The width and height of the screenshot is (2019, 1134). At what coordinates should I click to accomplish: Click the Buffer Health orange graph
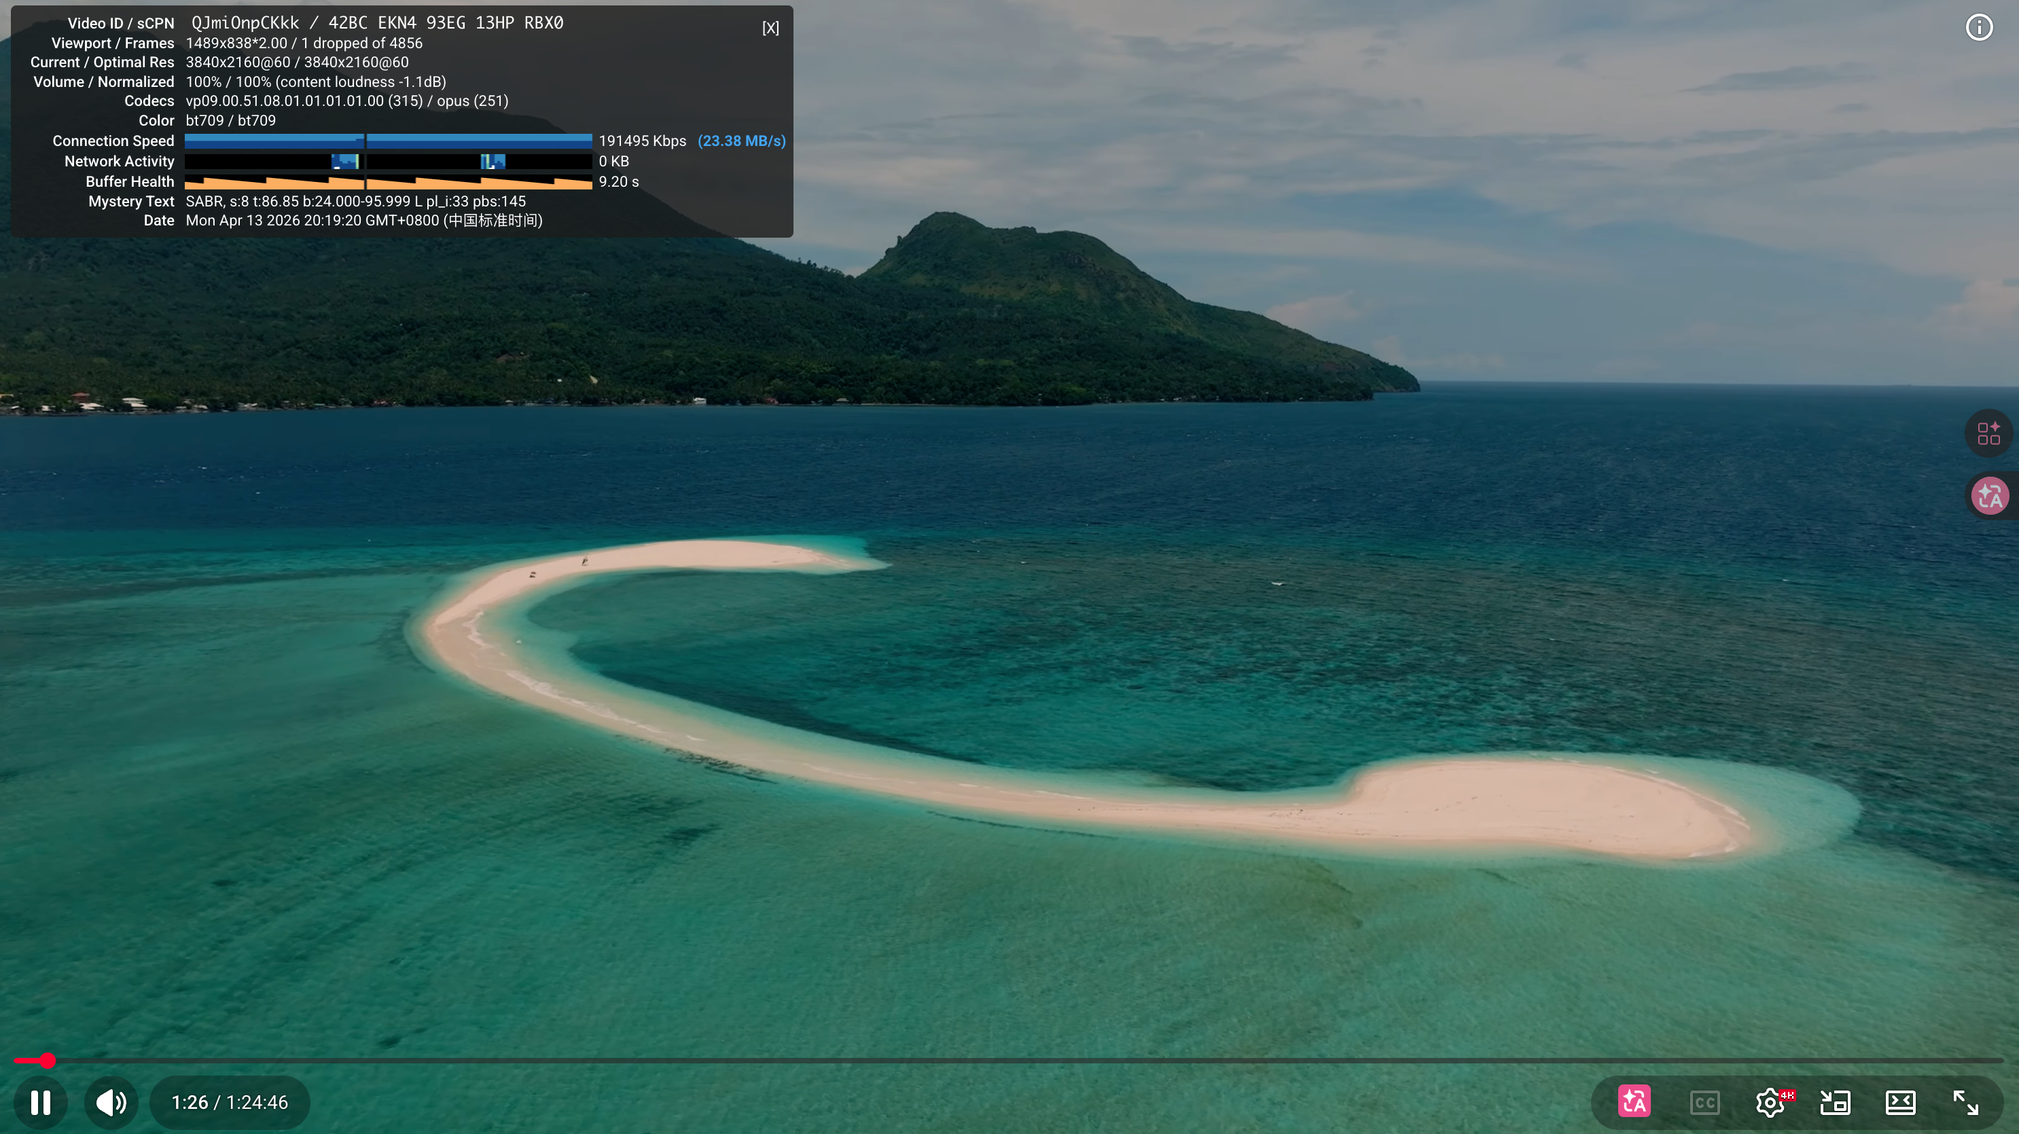(388, 182)
